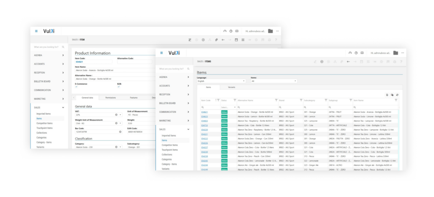This screenshot has width=434, height=197.
Task: Click the back arrow in Items list toolbar
Action: click(348, 61)
